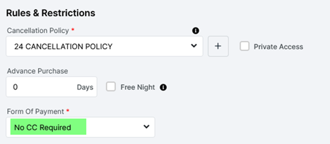Click the "Rules & Restrictions" section heading

coord(51,13)
